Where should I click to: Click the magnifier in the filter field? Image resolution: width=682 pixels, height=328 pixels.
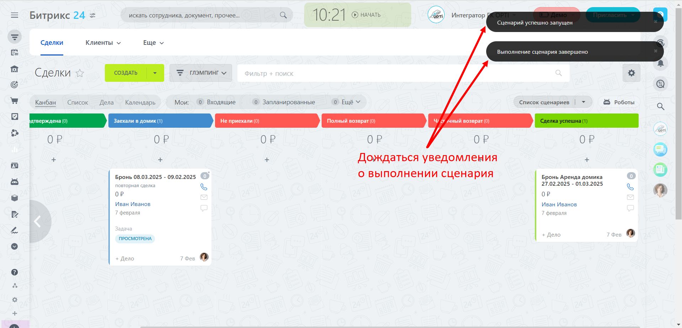559,73
